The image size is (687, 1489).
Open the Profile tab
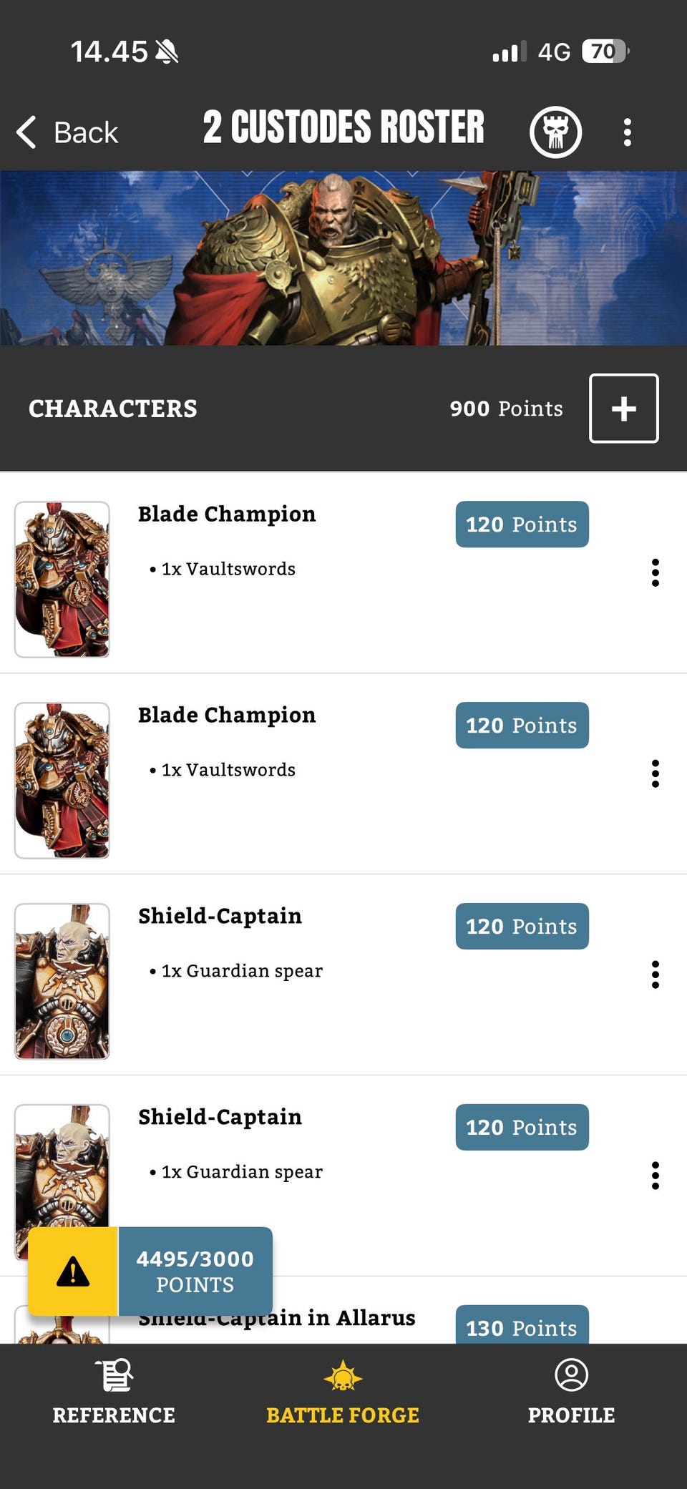coord(571,1393)
